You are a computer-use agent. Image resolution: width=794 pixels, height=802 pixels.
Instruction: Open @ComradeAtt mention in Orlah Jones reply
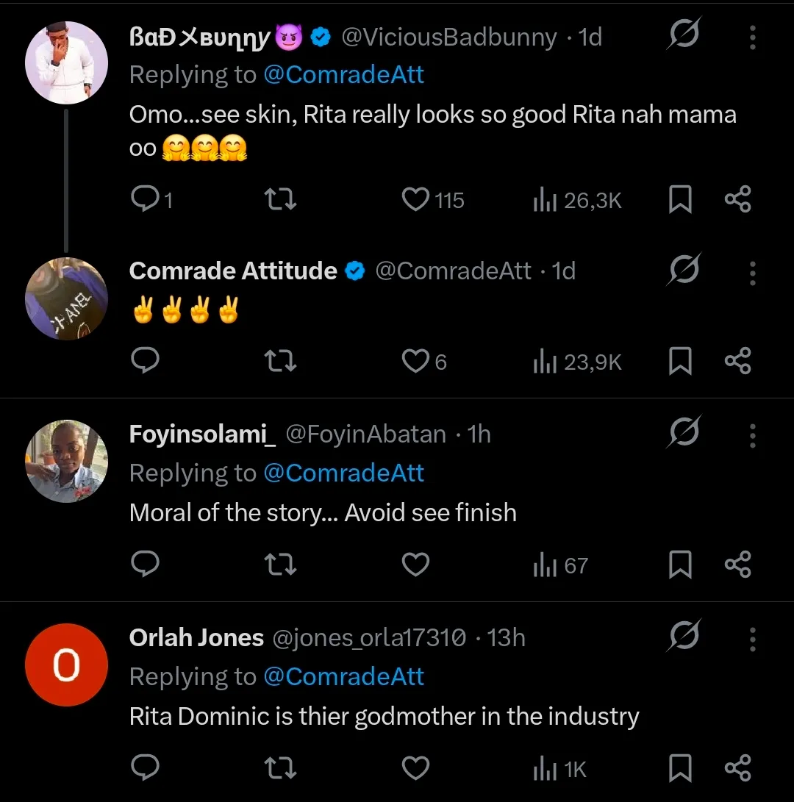coord(343,677)
